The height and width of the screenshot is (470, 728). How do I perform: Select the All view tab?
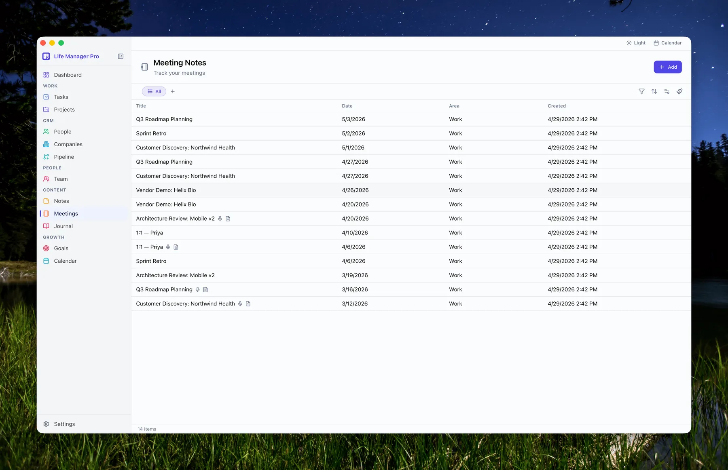point(154,91)
